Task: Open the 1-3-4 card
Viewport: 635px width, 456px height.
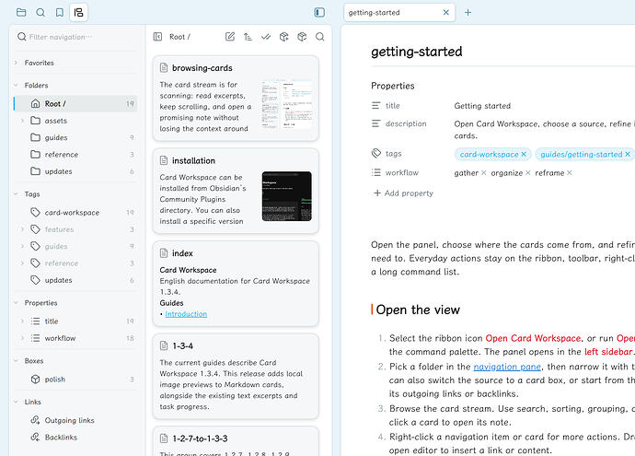Action: 236,376
